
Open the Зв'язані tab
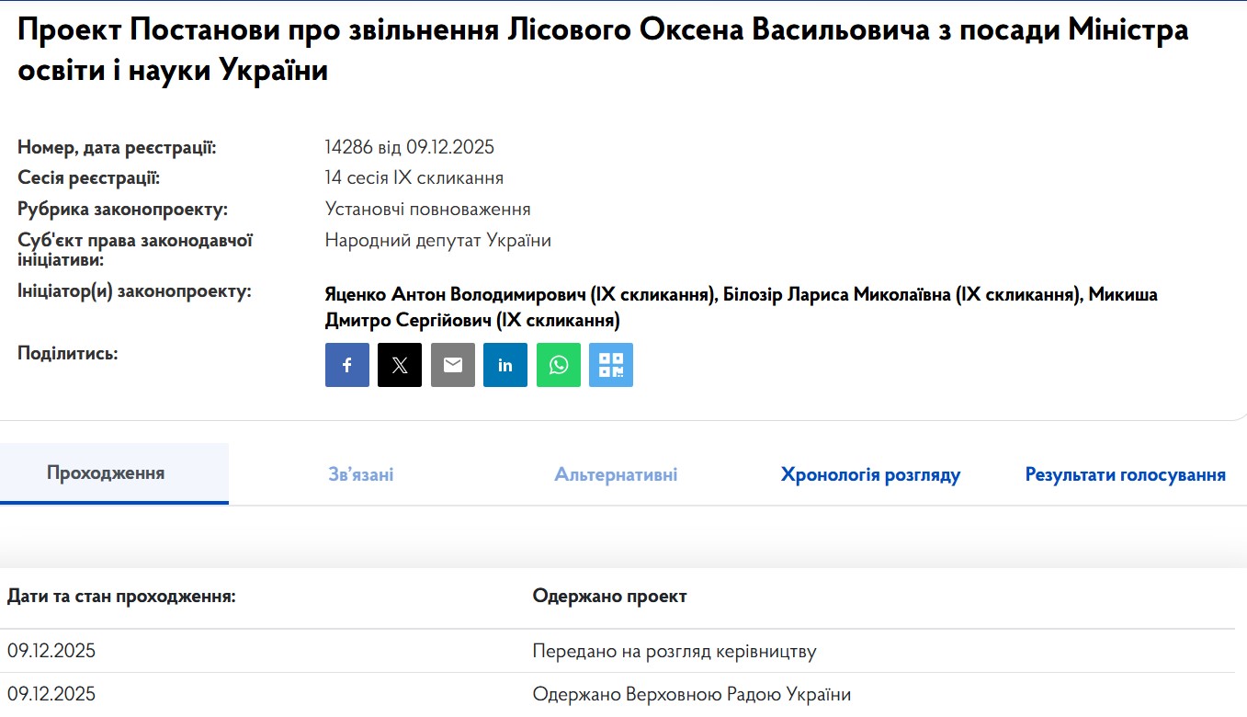point(361,475)
